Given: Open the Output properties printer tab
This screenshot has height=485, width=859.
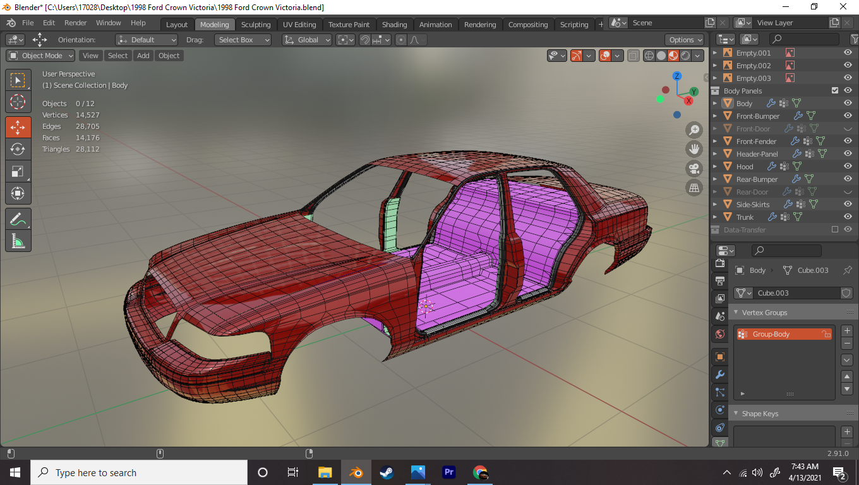Looking at the screenshot, I should (719, 280).
